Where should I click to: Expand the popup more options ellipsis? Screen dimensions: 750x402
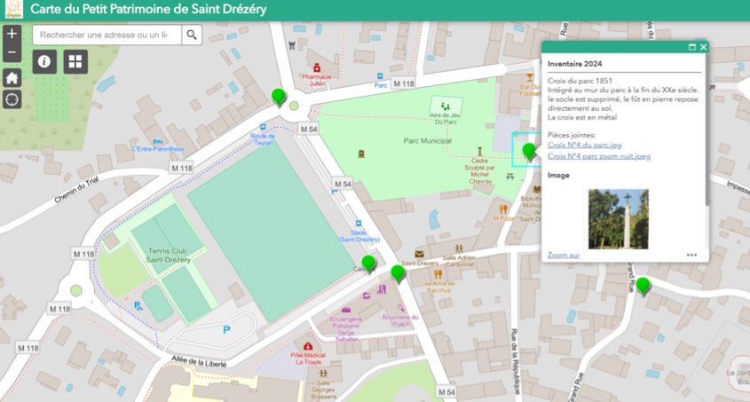[691, 255]
